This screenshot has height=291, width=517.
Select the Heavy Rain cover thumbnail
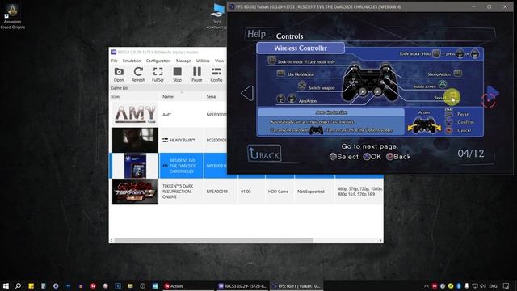(135, 140)
